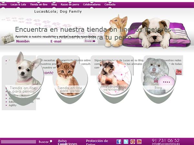
Task: Open the Pinterest icon in the footer
Action: 133,141
